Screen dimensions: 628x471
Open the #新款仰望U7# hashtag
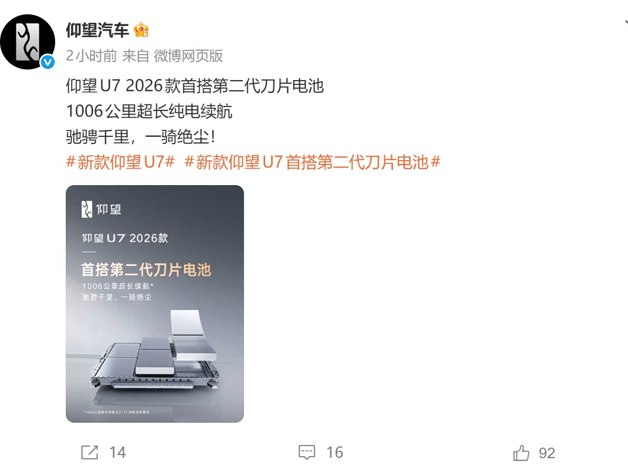[120, 162]
